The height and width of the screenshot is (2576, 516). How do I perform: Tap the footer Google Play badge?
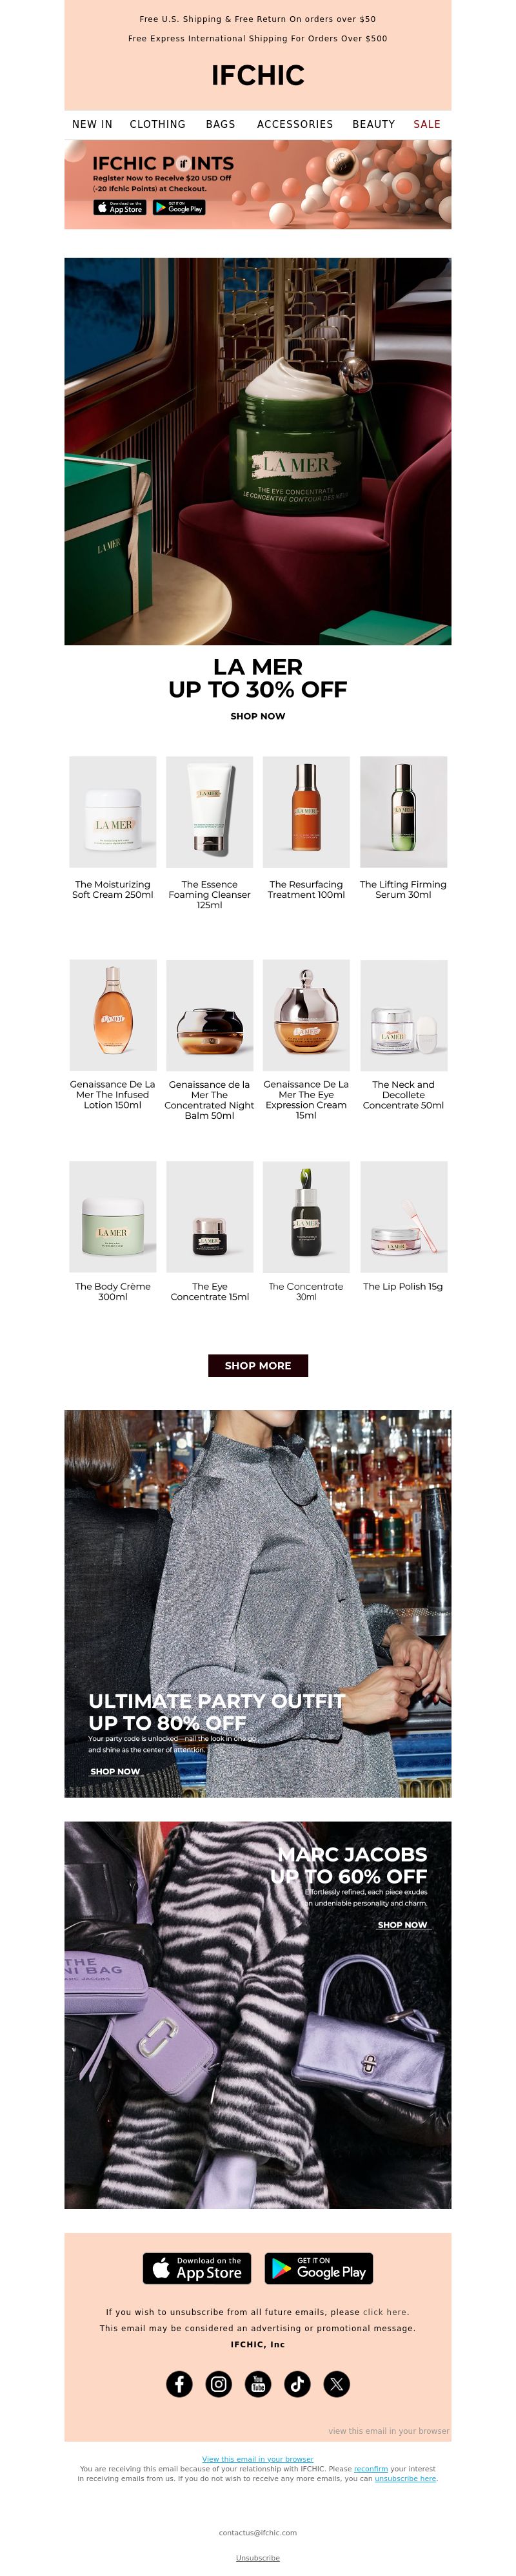point(319,2268)
